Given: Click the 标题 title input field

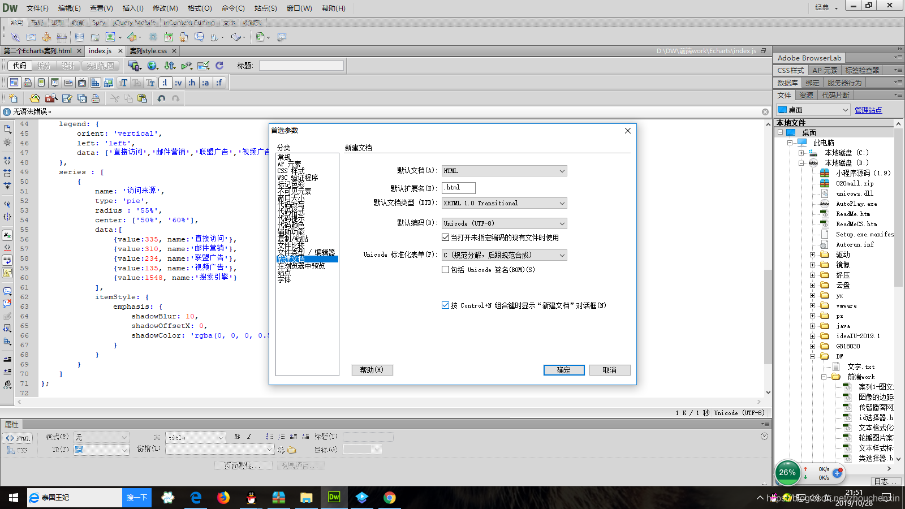Looking at the screenshot, I should tap(301, 66).
